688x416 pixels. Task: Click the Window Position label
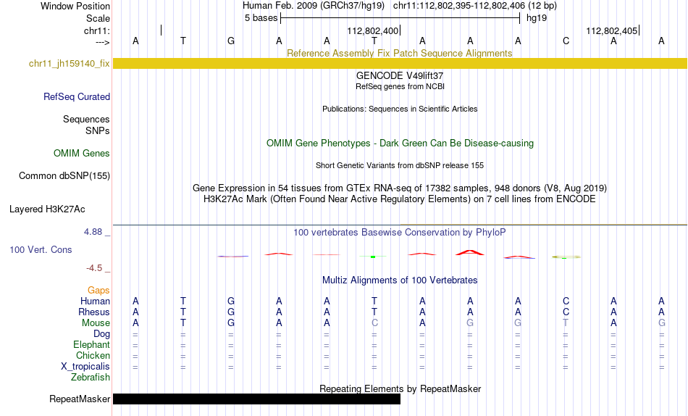coord(75,6)
